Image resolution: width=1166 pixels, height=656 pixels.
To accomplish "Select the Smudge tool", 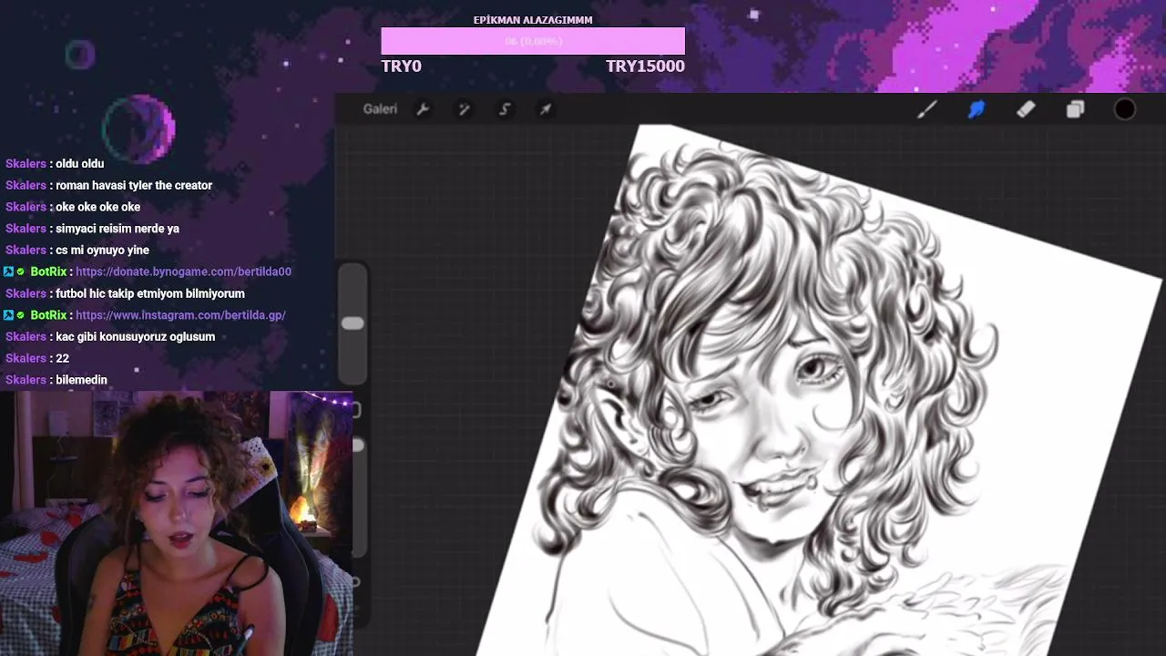I will click(x=977, y=109).
